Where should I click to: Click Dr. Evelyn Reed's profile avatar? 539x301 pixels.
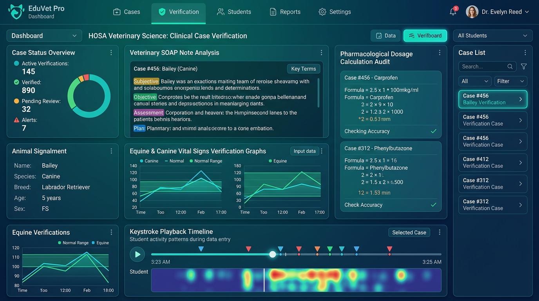click(x=472, y=12)
